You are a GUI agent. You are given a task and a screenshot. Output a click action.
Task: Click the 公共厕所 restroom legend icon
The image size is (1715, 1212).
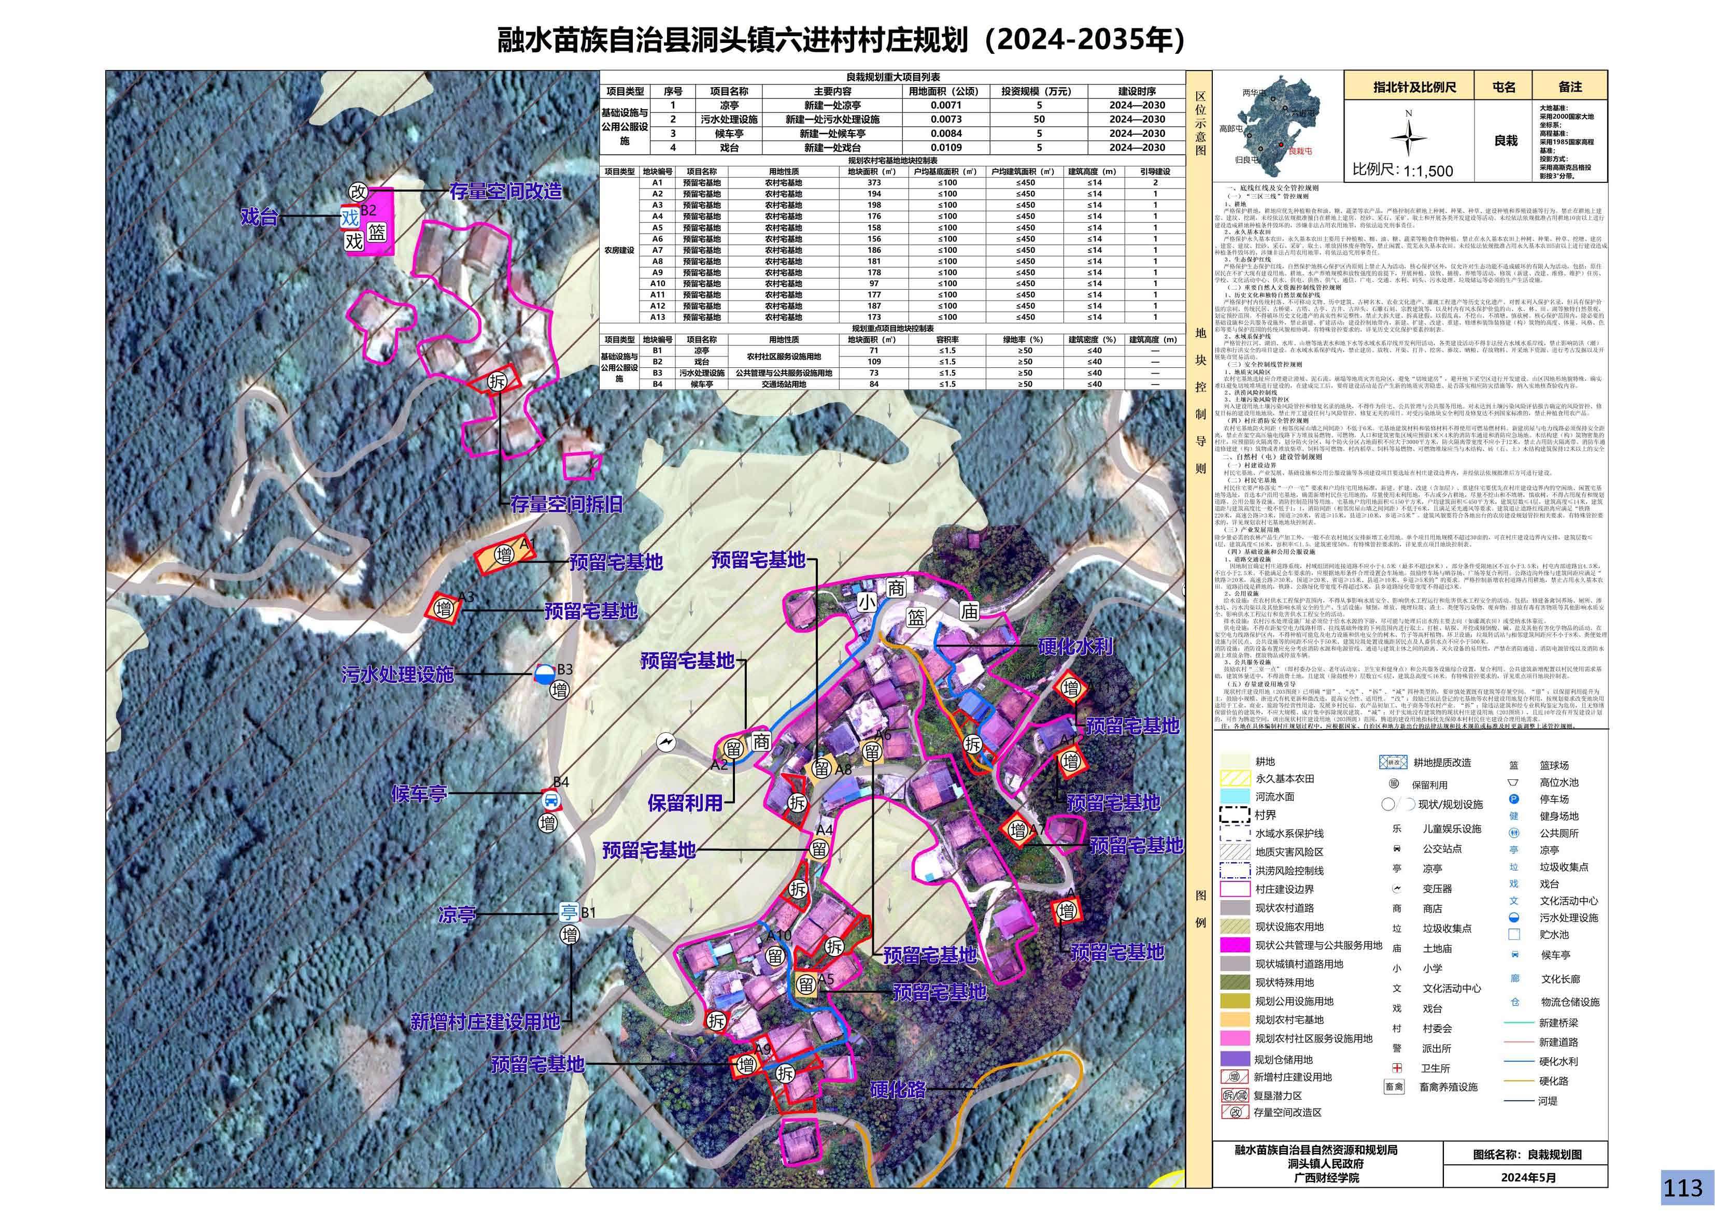[1514, 833]
